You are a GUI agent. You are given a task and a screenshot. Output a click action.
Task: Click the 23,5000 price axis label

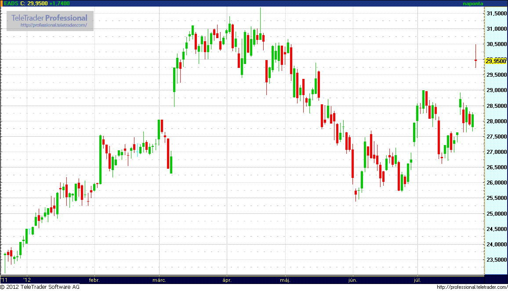pos(497,259)
